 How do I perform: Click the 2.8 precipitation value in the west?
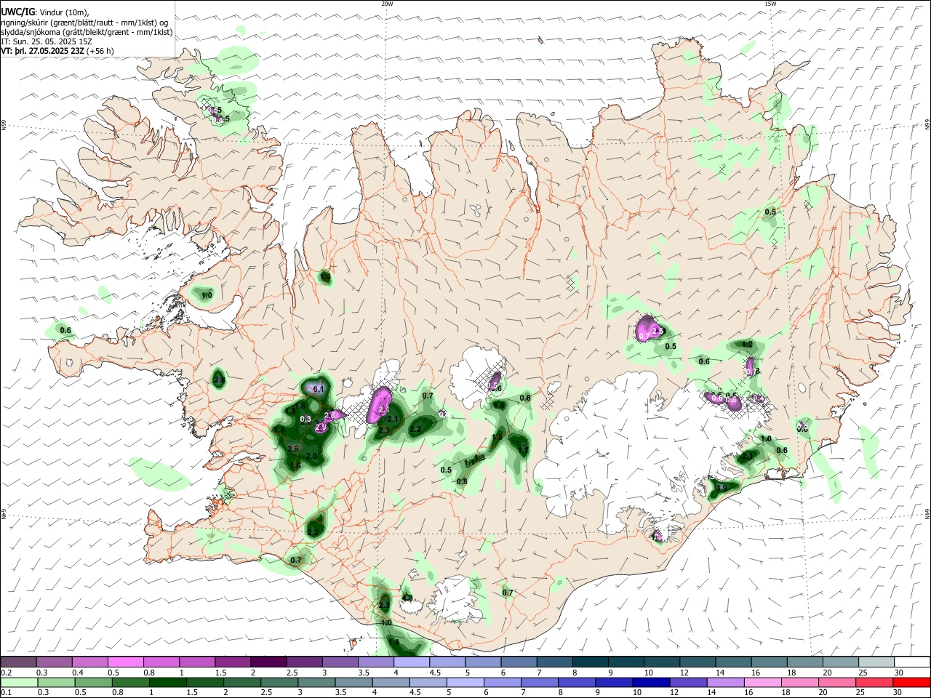point(219,379)
